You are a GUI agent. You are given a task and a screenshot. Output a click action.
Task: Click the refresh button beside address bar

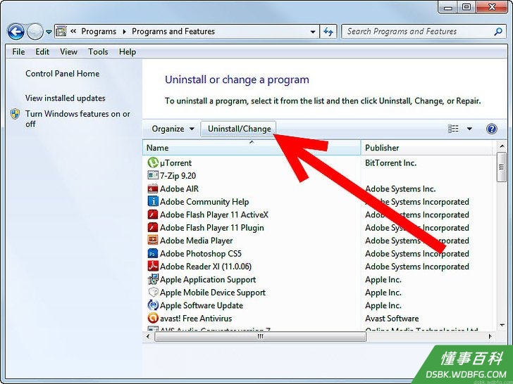click(328, 32)
